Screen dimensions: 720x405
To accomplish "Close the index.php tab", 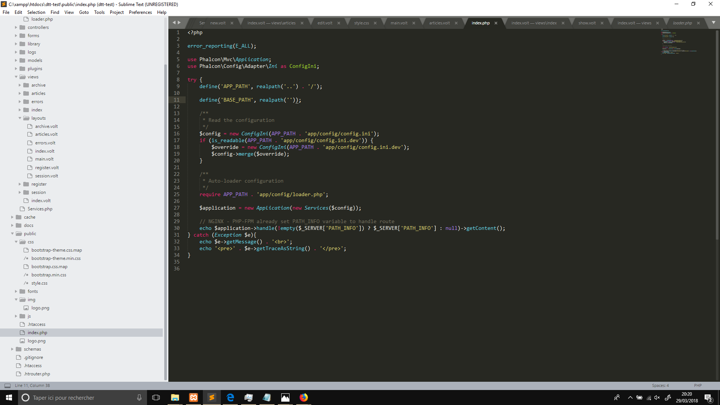I will [496, 23].
